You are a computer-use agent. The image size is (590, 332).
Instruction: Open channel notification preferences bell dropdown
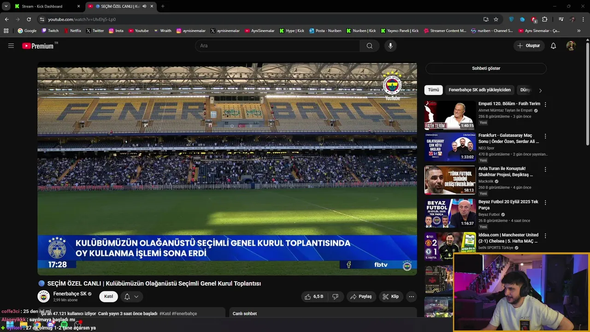pyautogui.click(x=131, y=296)
